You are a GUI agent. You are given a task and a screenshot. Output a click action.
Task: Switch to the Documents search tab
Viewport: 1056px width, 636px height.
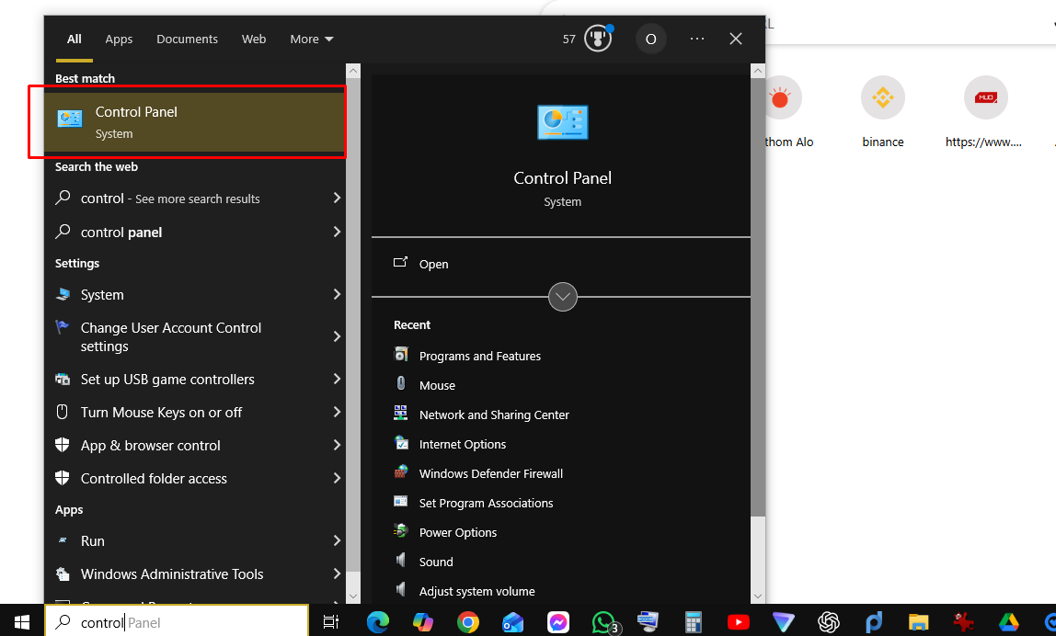tap(187, 40)
